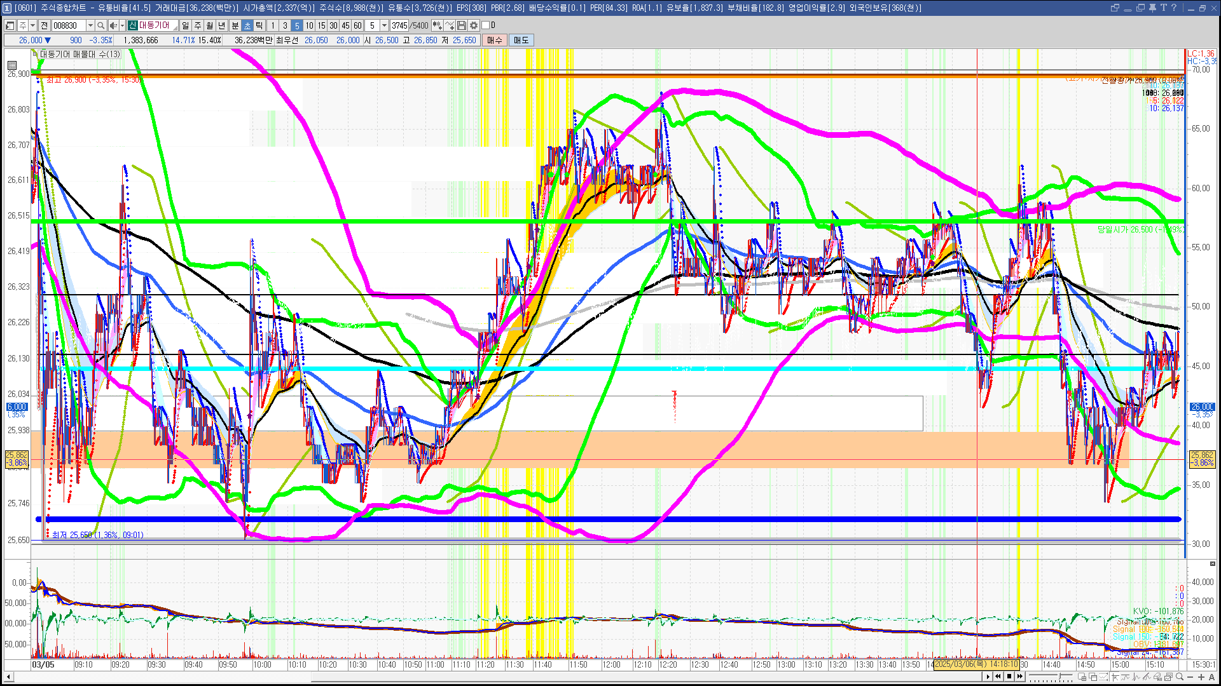1221x686 pixels.
Task: Click the 매수 buy button
Action: (x=495, y=40)
